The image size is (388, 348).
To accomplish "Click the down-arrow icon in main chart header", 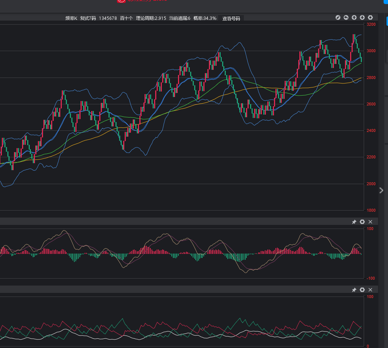I will [362, 18].
